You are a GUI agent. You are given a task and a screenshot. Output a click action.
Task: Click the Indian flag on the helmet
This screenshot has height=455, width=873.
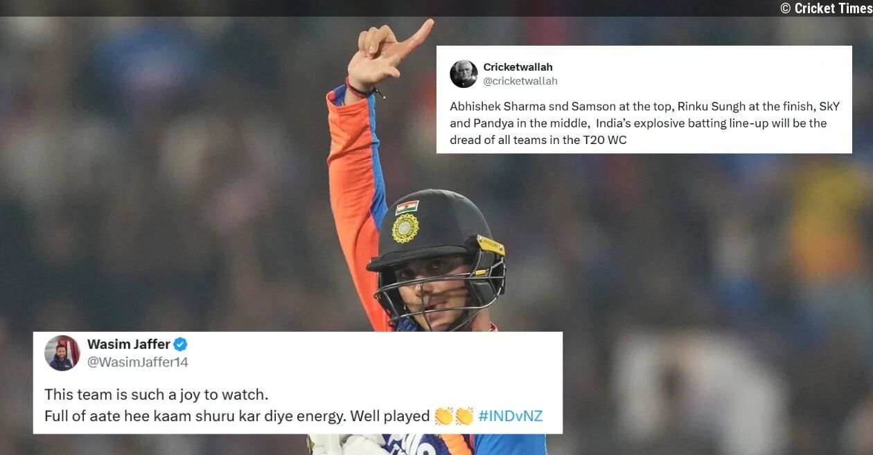tap(407, 207)
